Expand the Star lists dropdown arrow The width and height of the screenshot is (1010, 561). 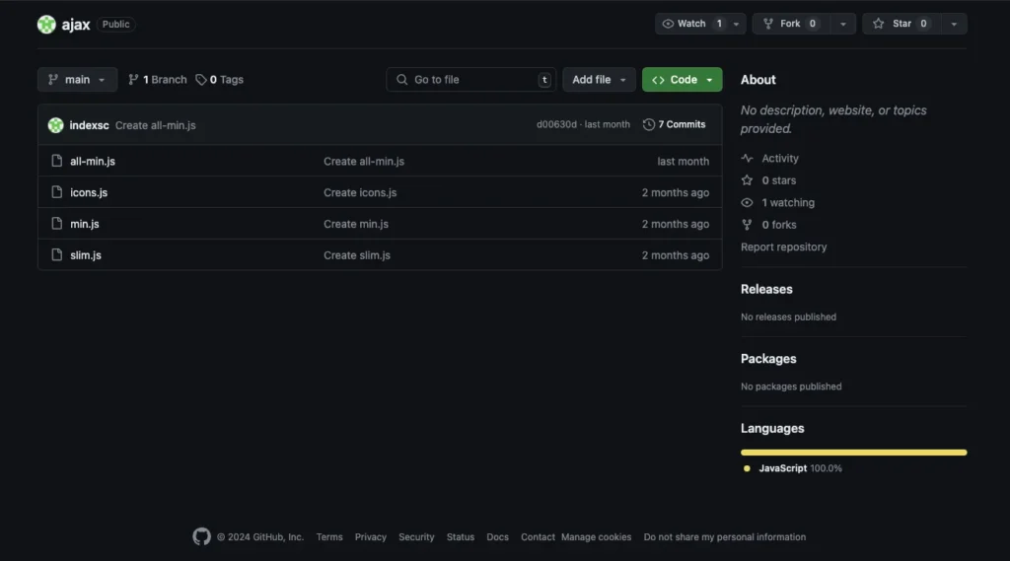click(954, 24)
